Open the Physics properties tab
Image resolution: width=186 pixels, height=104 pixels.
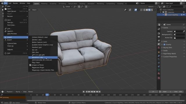[x=159, y=63]
